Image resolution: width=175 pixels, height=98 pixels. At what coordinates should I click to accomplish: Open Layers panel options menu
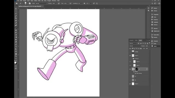149,40
